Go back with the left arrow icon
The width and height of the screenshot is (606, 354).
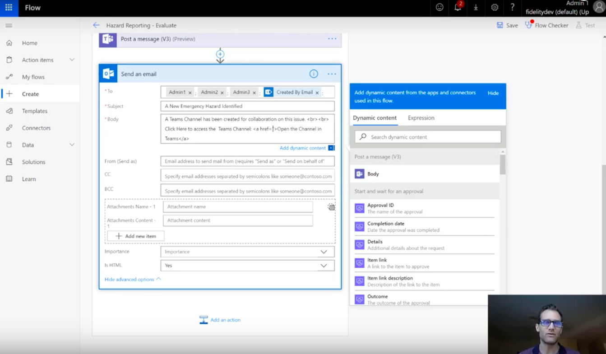click(x=96, y=25)
